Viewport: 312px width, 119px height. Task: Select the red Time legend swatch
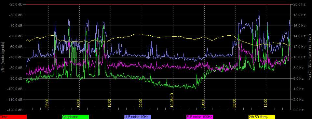[13, 117]
